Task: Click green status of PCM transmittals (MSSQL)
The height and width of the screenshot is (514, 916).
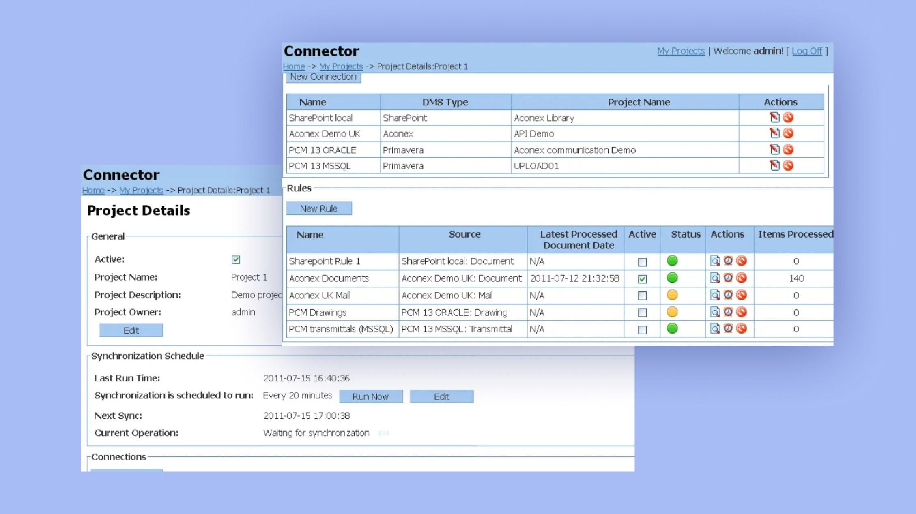Action: pyautogui.click(x=672, y=328)
